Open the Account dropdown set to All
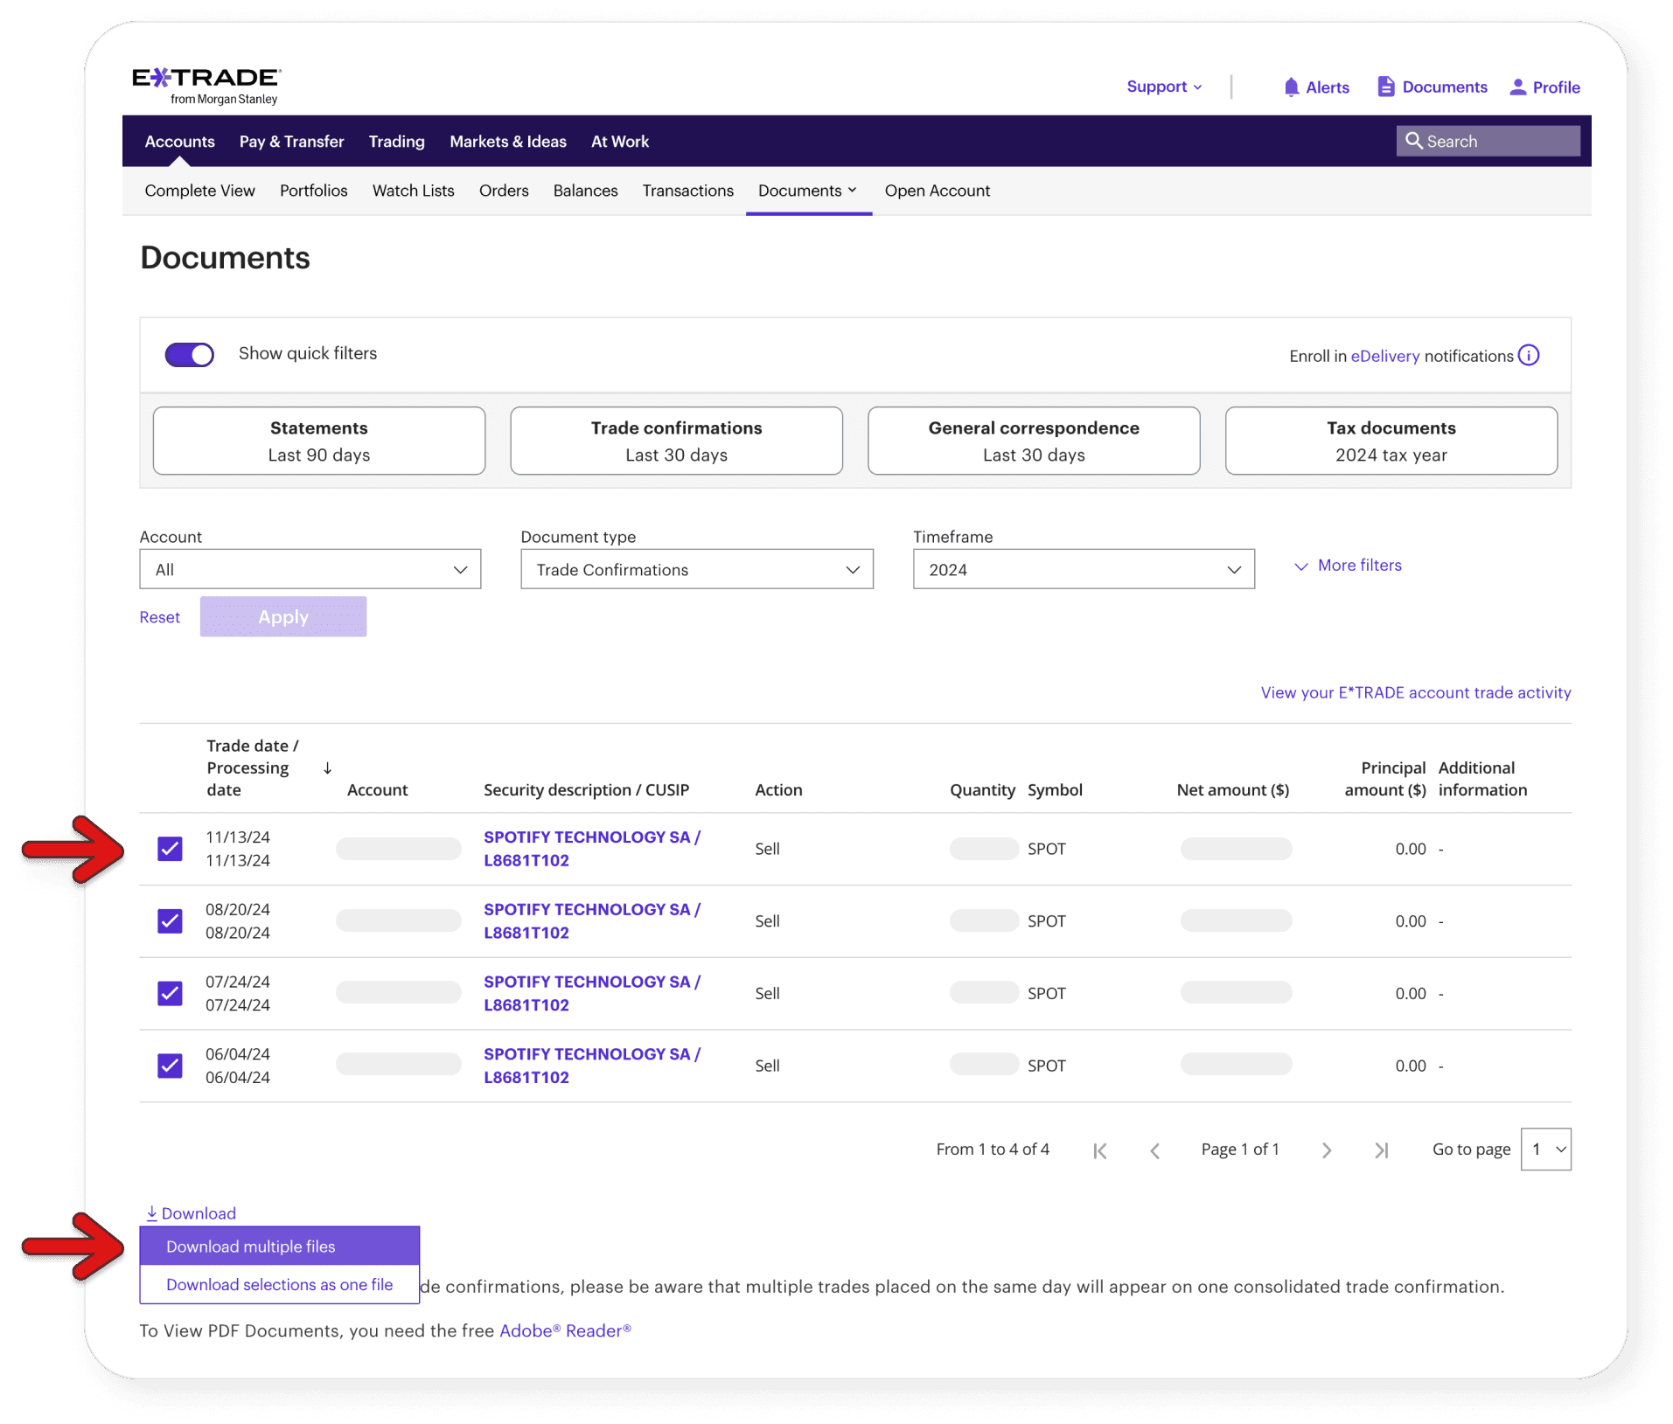This screenshot has width=1673, height=1424. [310, 569]
